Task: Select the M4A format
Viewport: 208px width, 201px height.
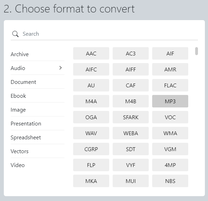Action: coord(91,101)
